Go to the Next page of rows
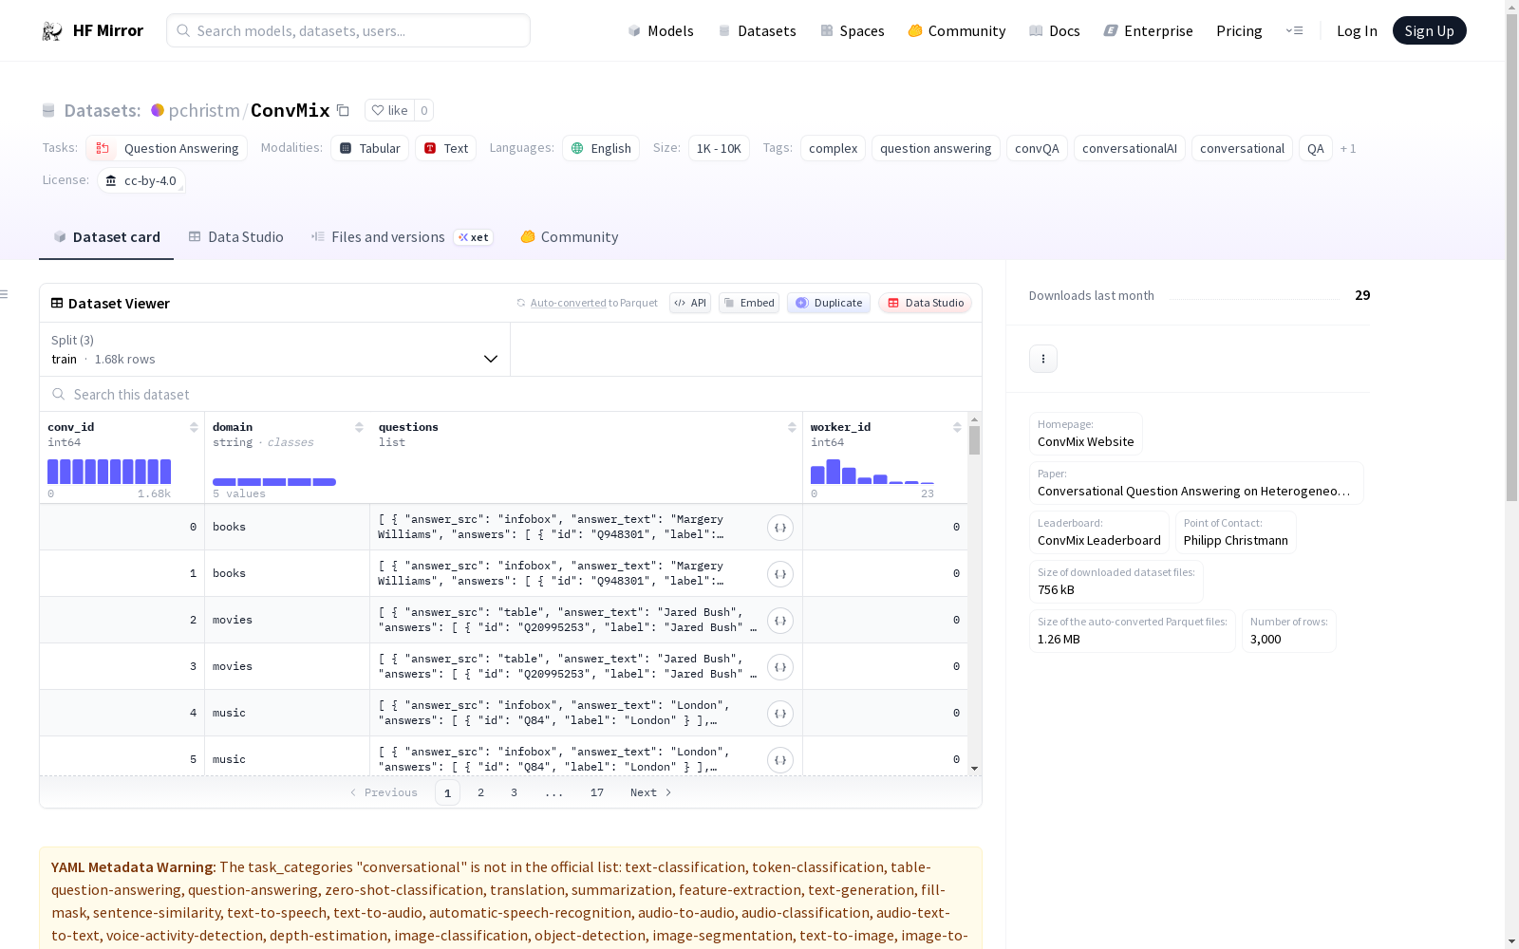This screenshot has height=949, width=1519. click(x=651, y=792)
